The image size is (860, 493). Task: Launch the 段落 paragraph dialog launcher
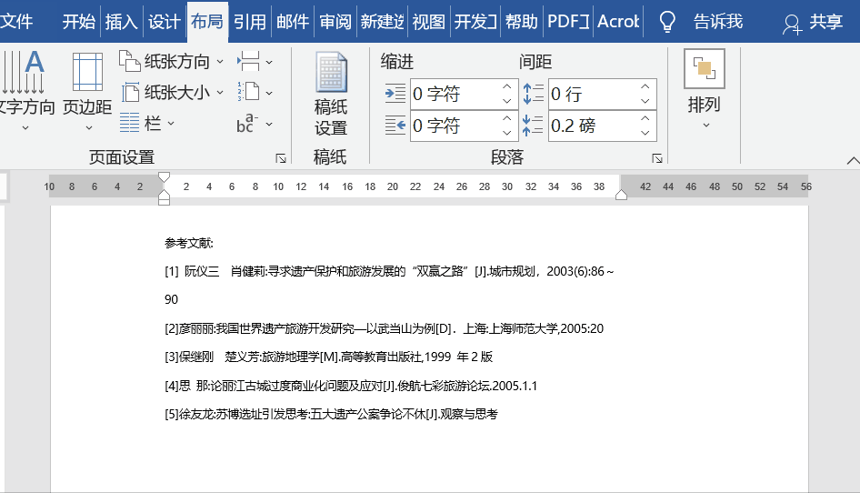click(657, 158)
